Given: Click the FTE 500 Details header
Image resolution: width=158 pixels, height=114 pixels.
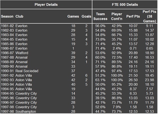Looking at the screenshot, I should (125, 4).
